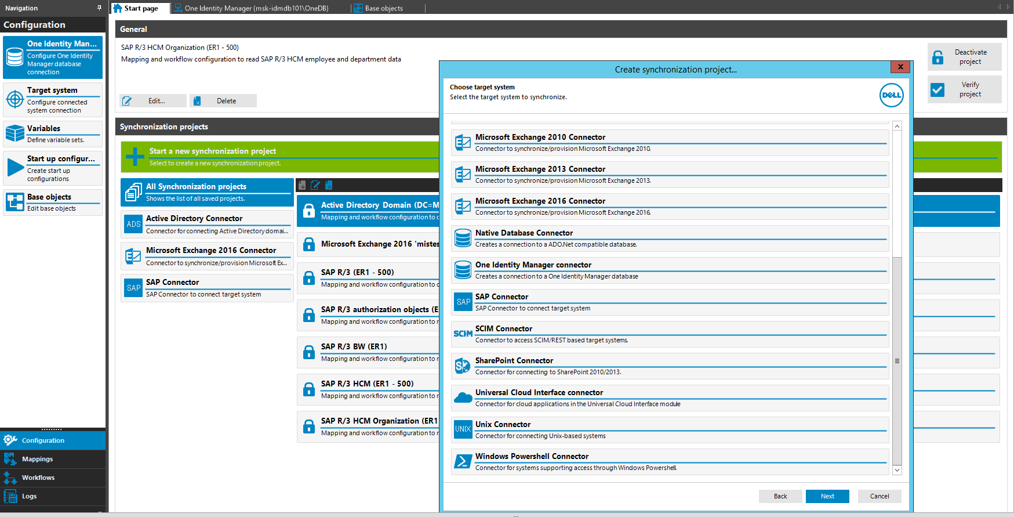Click the connector list scroll down arrow

pos(897,470)
